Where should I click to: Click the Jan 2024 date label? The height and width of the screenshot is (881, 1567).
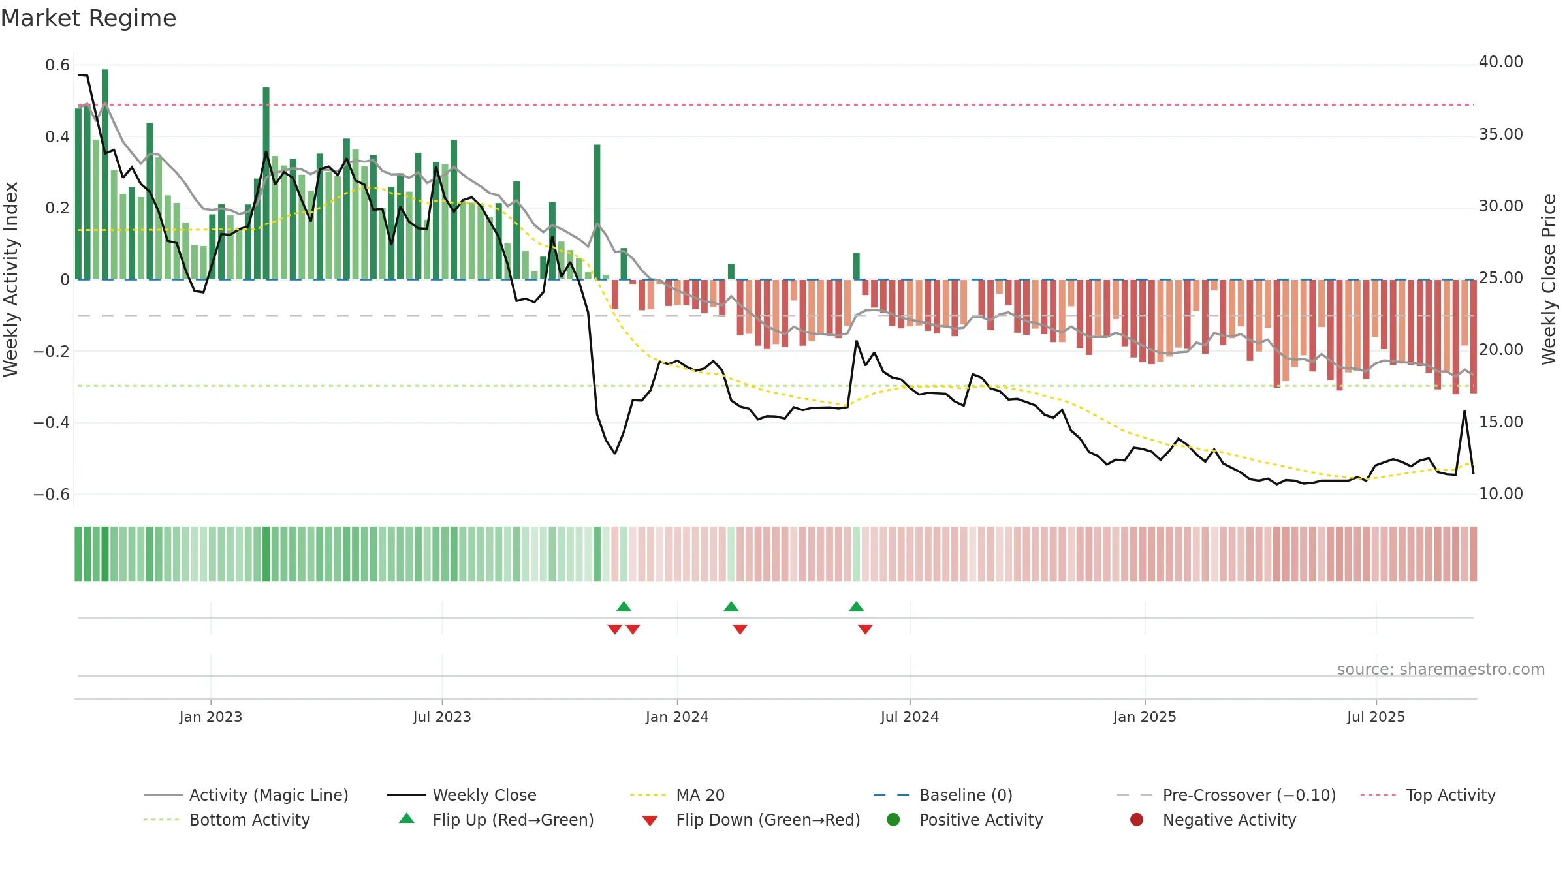(x=677, y=717)
